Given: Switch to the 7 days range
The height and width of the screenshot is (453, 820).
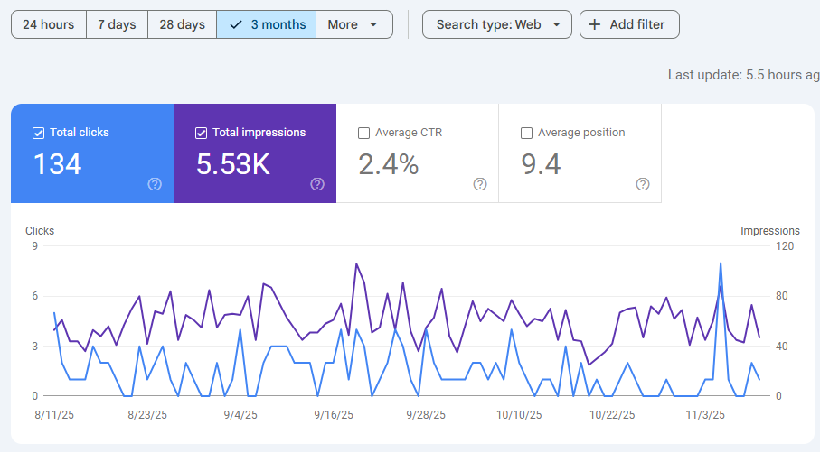Looking at the screenshot, I should click(x=117, y=25).
